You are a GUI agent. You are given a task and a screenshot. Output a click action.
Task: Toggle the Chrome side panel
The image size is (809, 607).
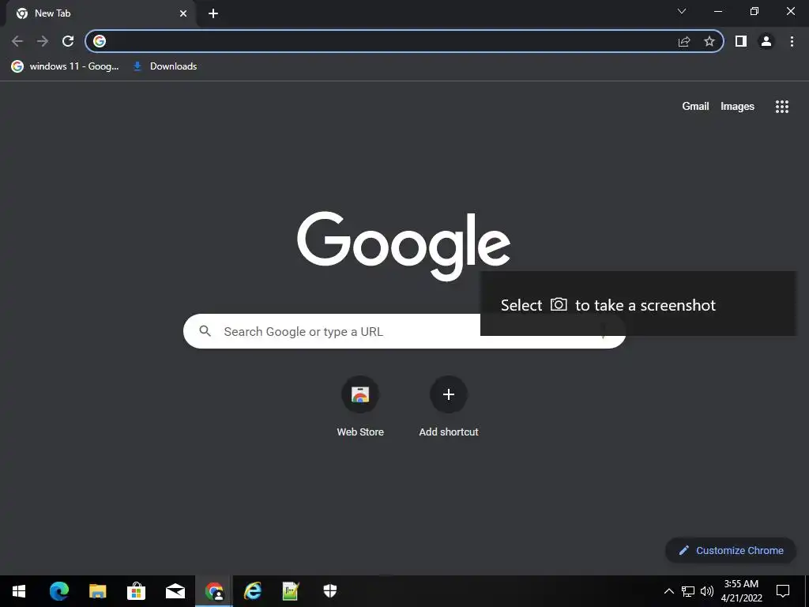point(741,41)
